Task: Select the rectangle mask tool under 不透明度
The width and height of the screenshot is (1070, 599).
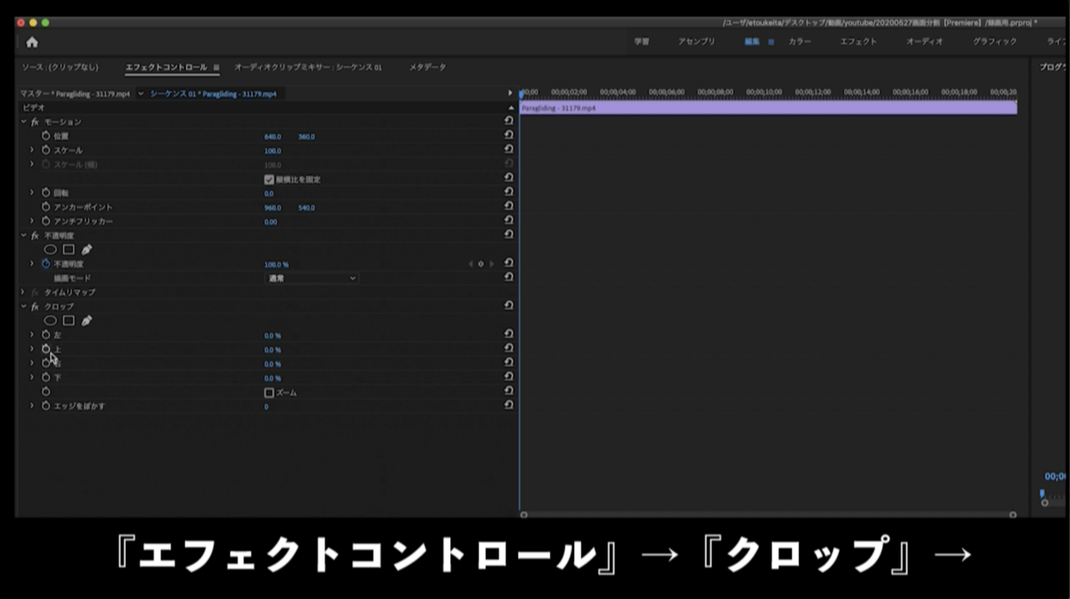Action: point(69,249)
